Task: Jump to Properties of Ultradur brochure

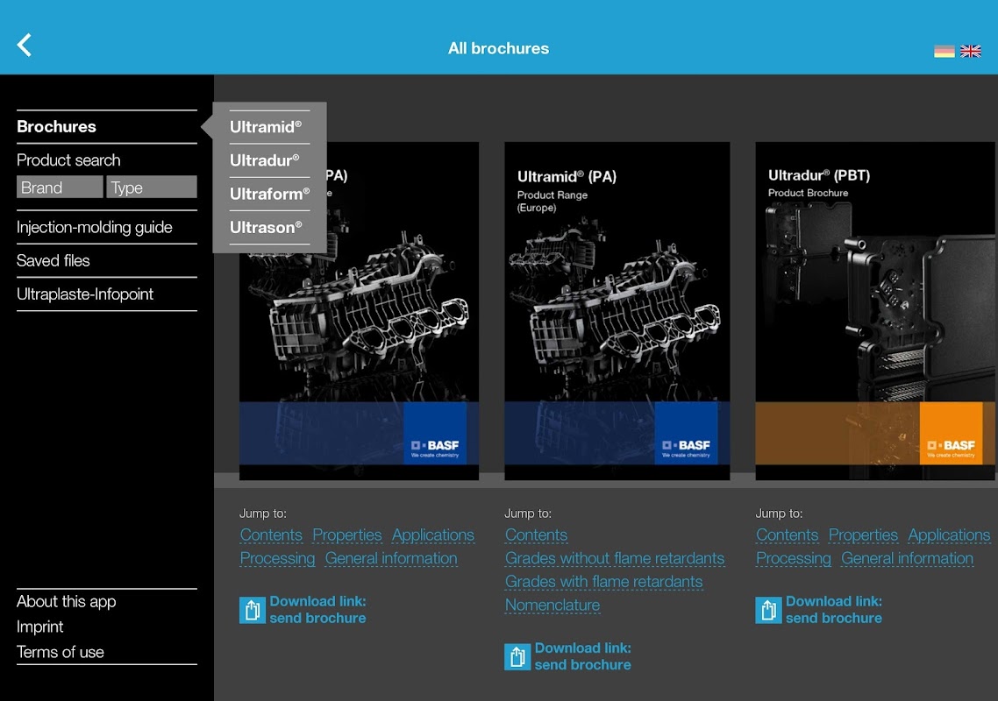Action: [863, 535]
